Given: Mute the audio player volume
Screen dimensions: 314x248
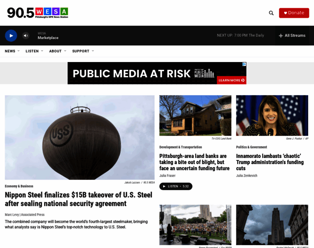Looking at the screenshot, I should (26, 36).
